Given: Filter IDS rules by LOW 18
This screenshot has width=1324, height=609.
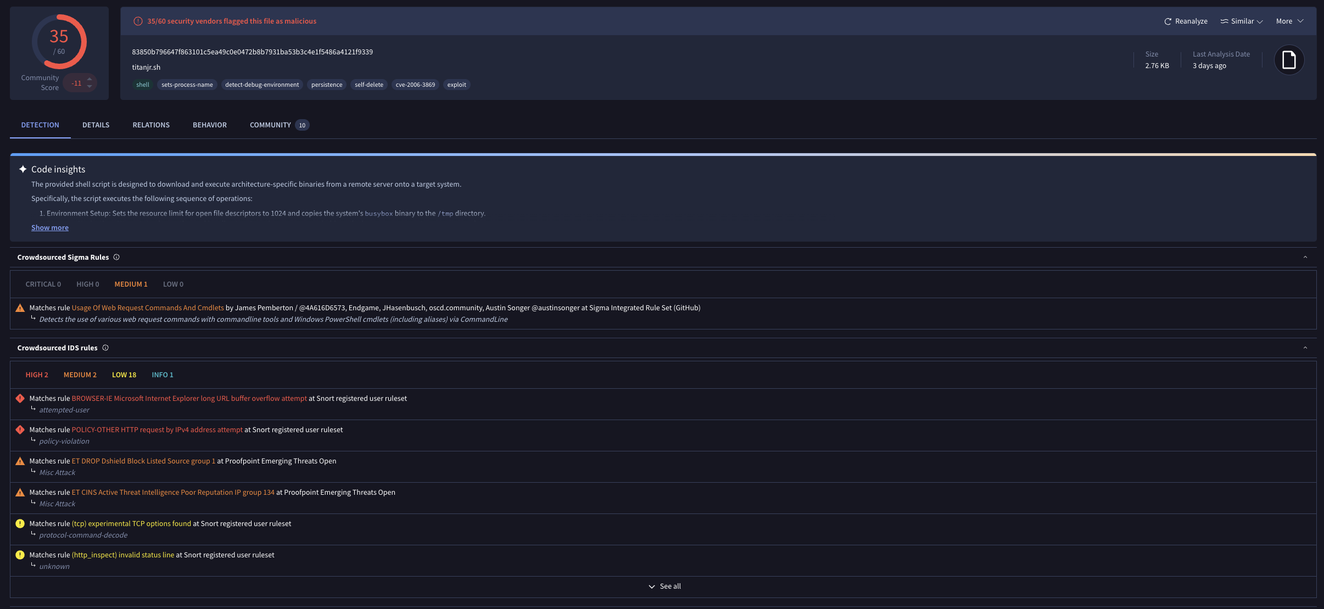Looking at the screenshot, I should pos(124,375).
